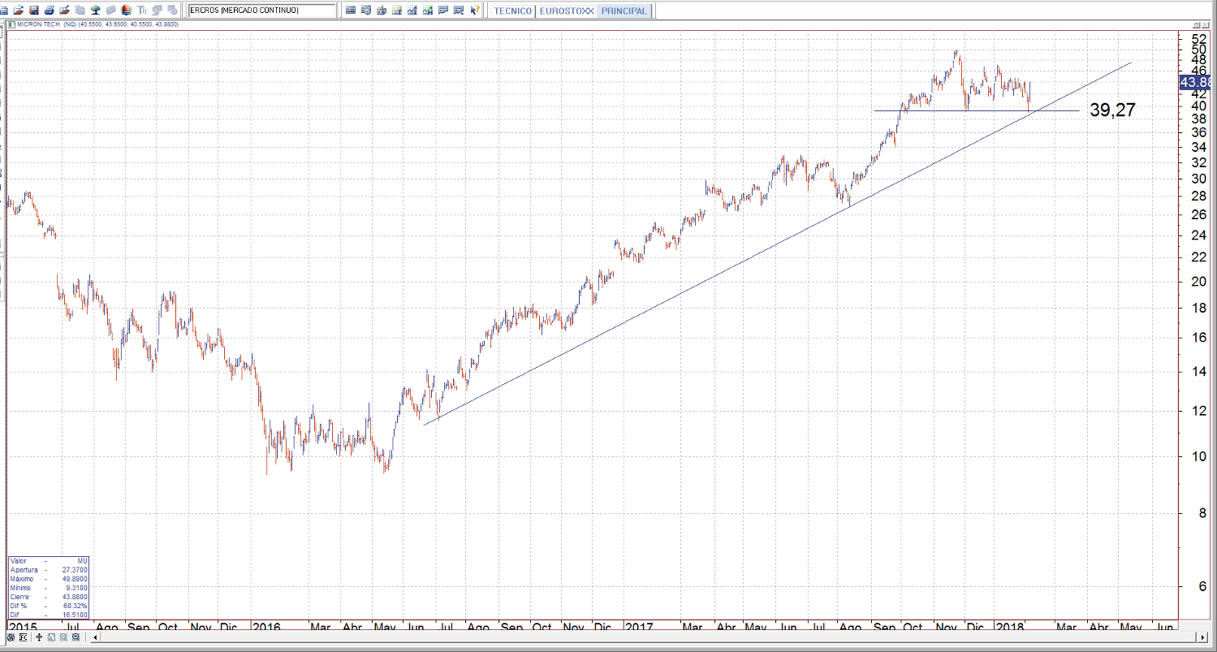This screenshot has width=1217, height=652.
Task: Select the text size Tt tool
Action: [x=126, y=11]
